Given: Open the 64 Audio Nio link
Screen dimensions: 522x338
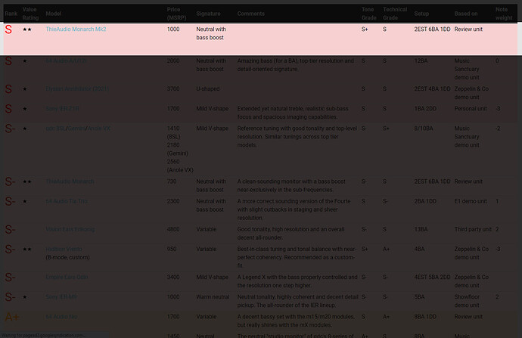Looking at the screenshot, I should [x=61, y=317].
